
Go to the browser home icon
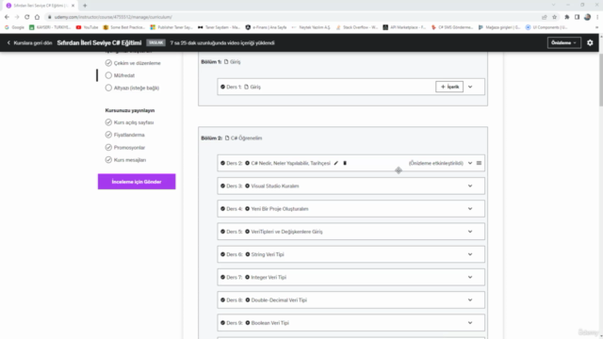click(38, 17)
